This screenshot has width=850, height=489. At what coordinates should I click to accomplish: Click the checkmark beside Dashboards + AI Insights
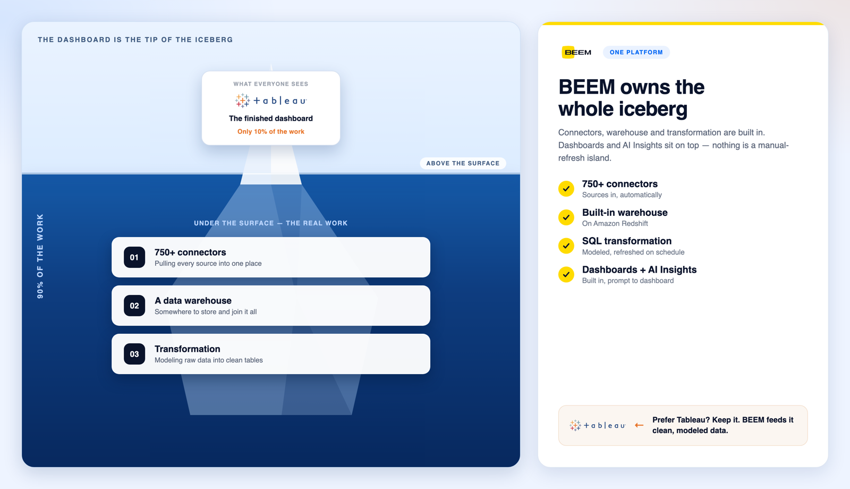click(x=566, y=274)
